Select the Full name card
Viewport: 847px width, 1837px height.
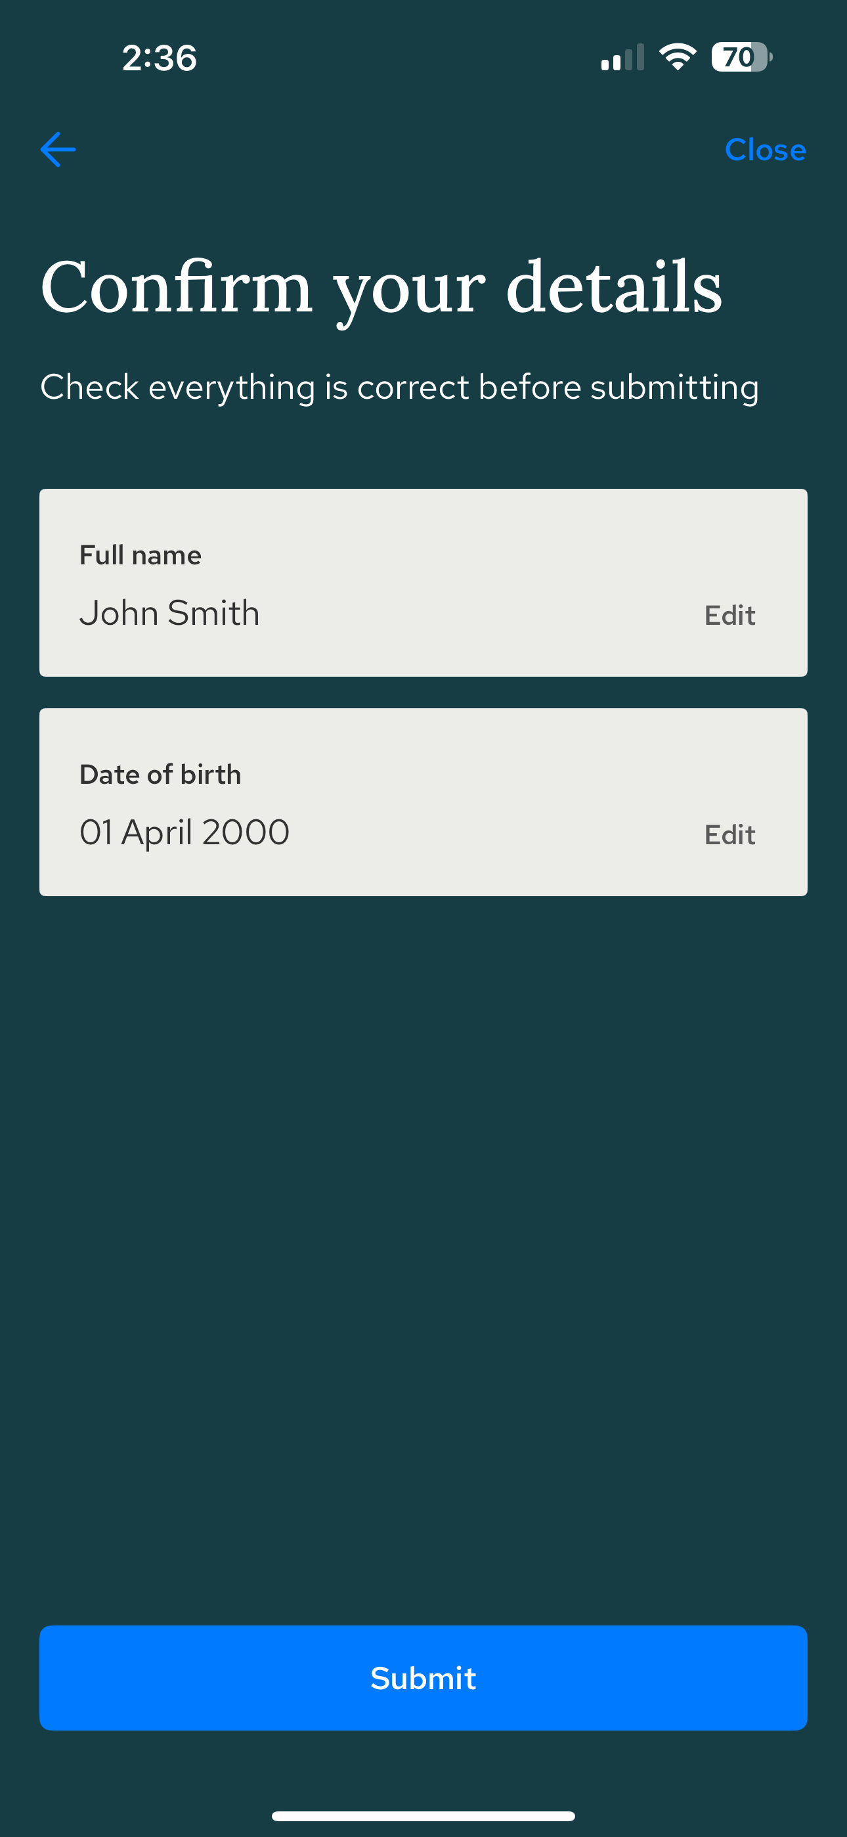[x=423, y=583]
